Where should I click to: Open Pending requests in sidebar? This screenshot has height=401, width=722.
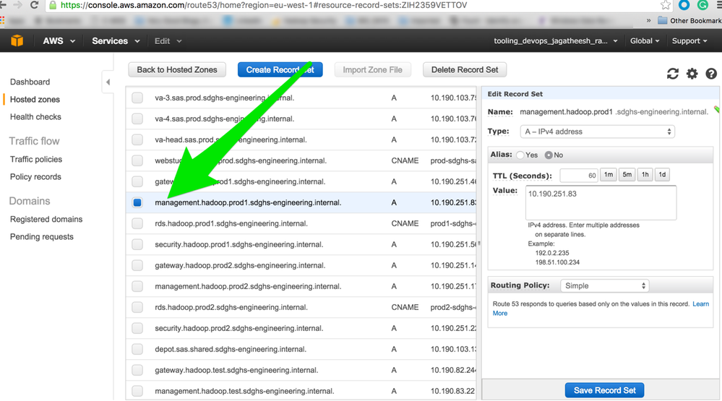point(41,237)
